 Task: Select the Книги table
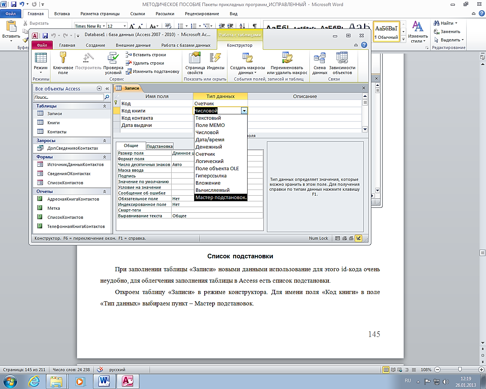coord(72,123)
